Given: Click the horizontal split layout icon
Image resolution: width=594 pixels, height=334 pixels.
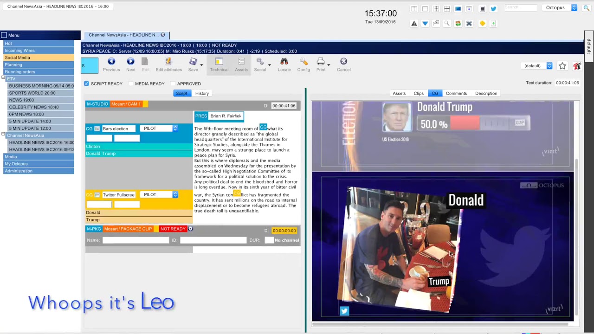Looking at the screenshot, I should pos(425,9).
